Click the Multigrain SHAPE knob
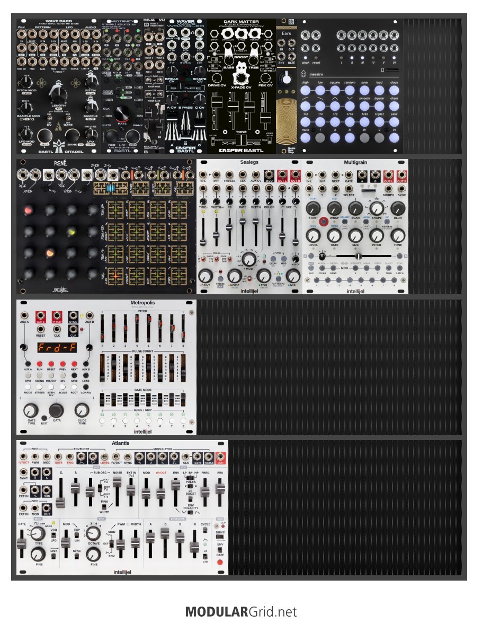This screenshot has height=623, width=483. (377, 208)
